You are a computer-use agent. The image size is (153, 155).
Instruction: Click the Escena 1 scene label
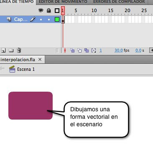(26, 69)
